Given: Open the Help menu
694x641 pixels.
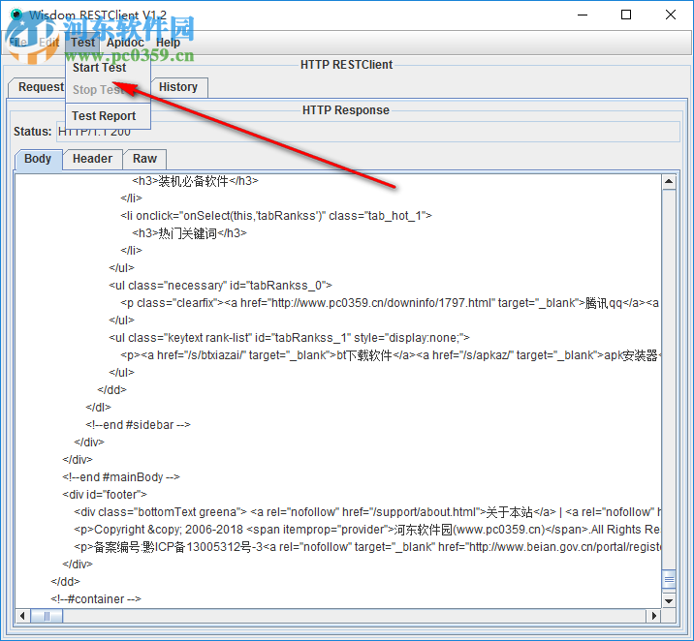Looking at the screenshot, I should click(x=168, y=43).
